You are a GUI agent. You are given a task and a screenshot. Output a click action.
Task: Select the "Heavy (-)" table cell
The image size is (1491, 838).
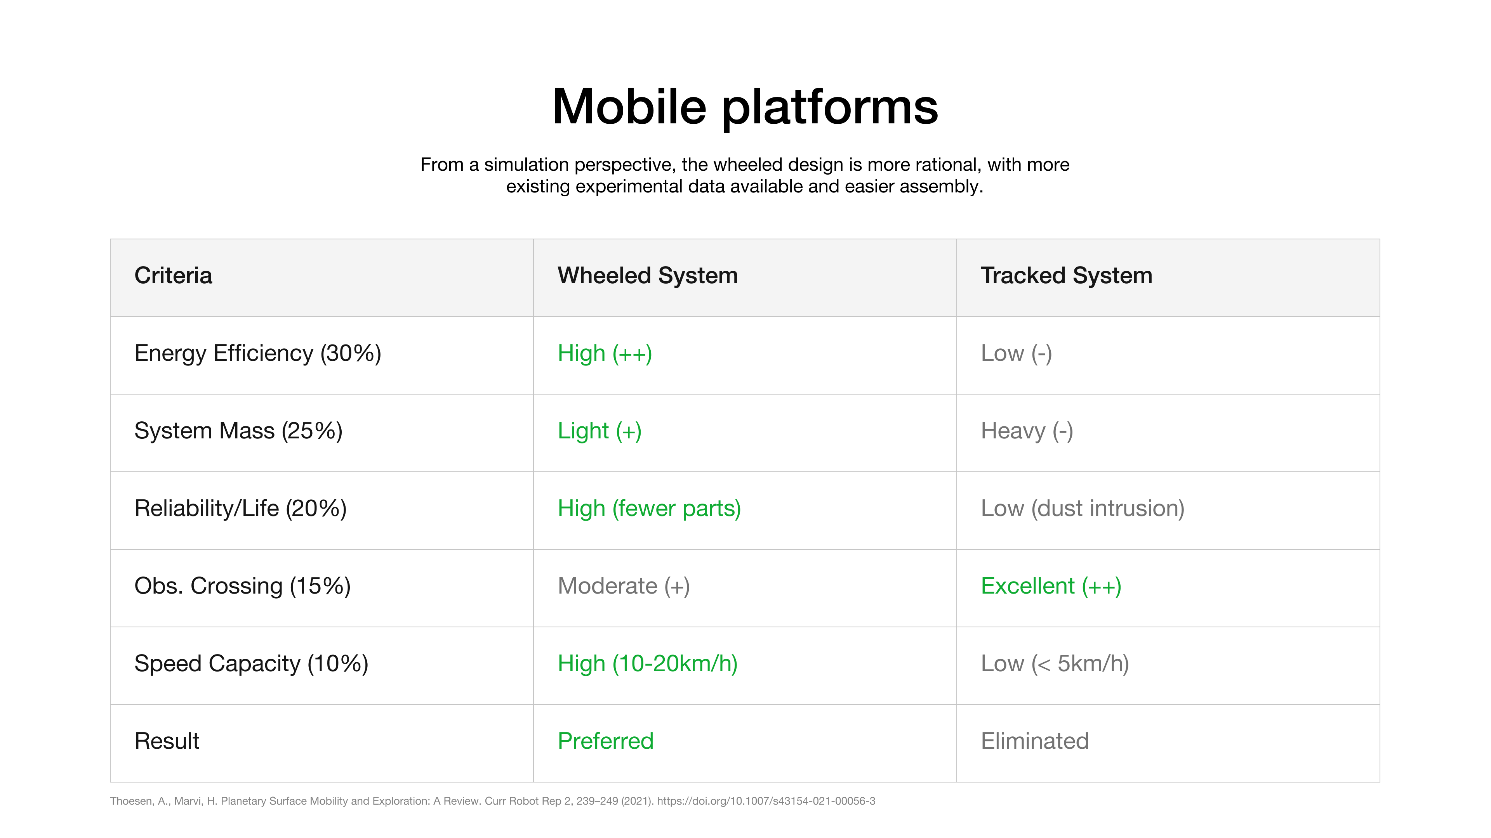click(1027, 431)
